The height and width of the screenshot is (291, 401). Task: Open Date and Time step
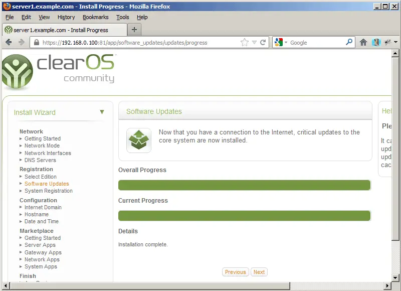coord(42,221)
